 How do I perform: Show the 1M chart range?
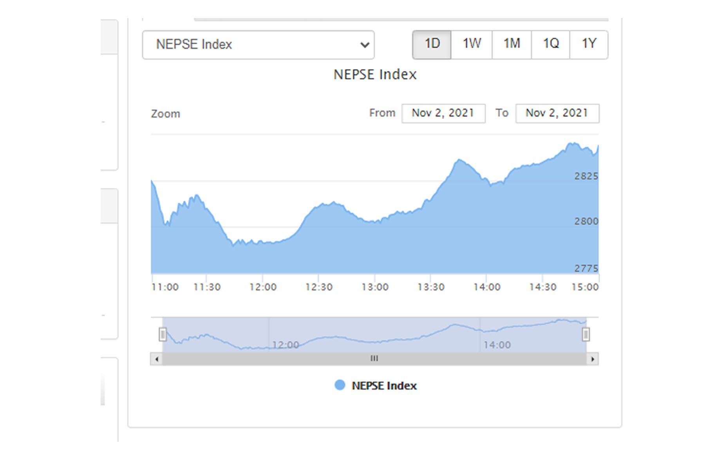512,45
